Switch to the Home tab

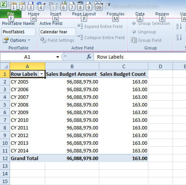[x=34, y=14]
